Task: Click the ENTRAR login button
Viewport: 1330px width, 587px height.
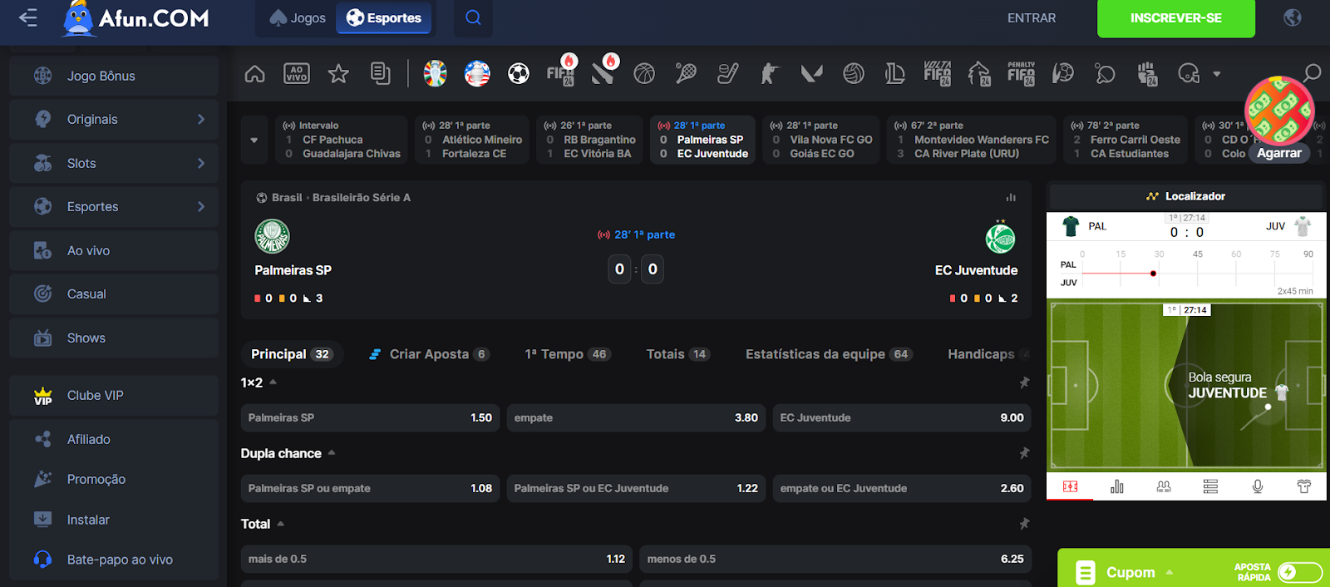Action: coord(1032,17)
